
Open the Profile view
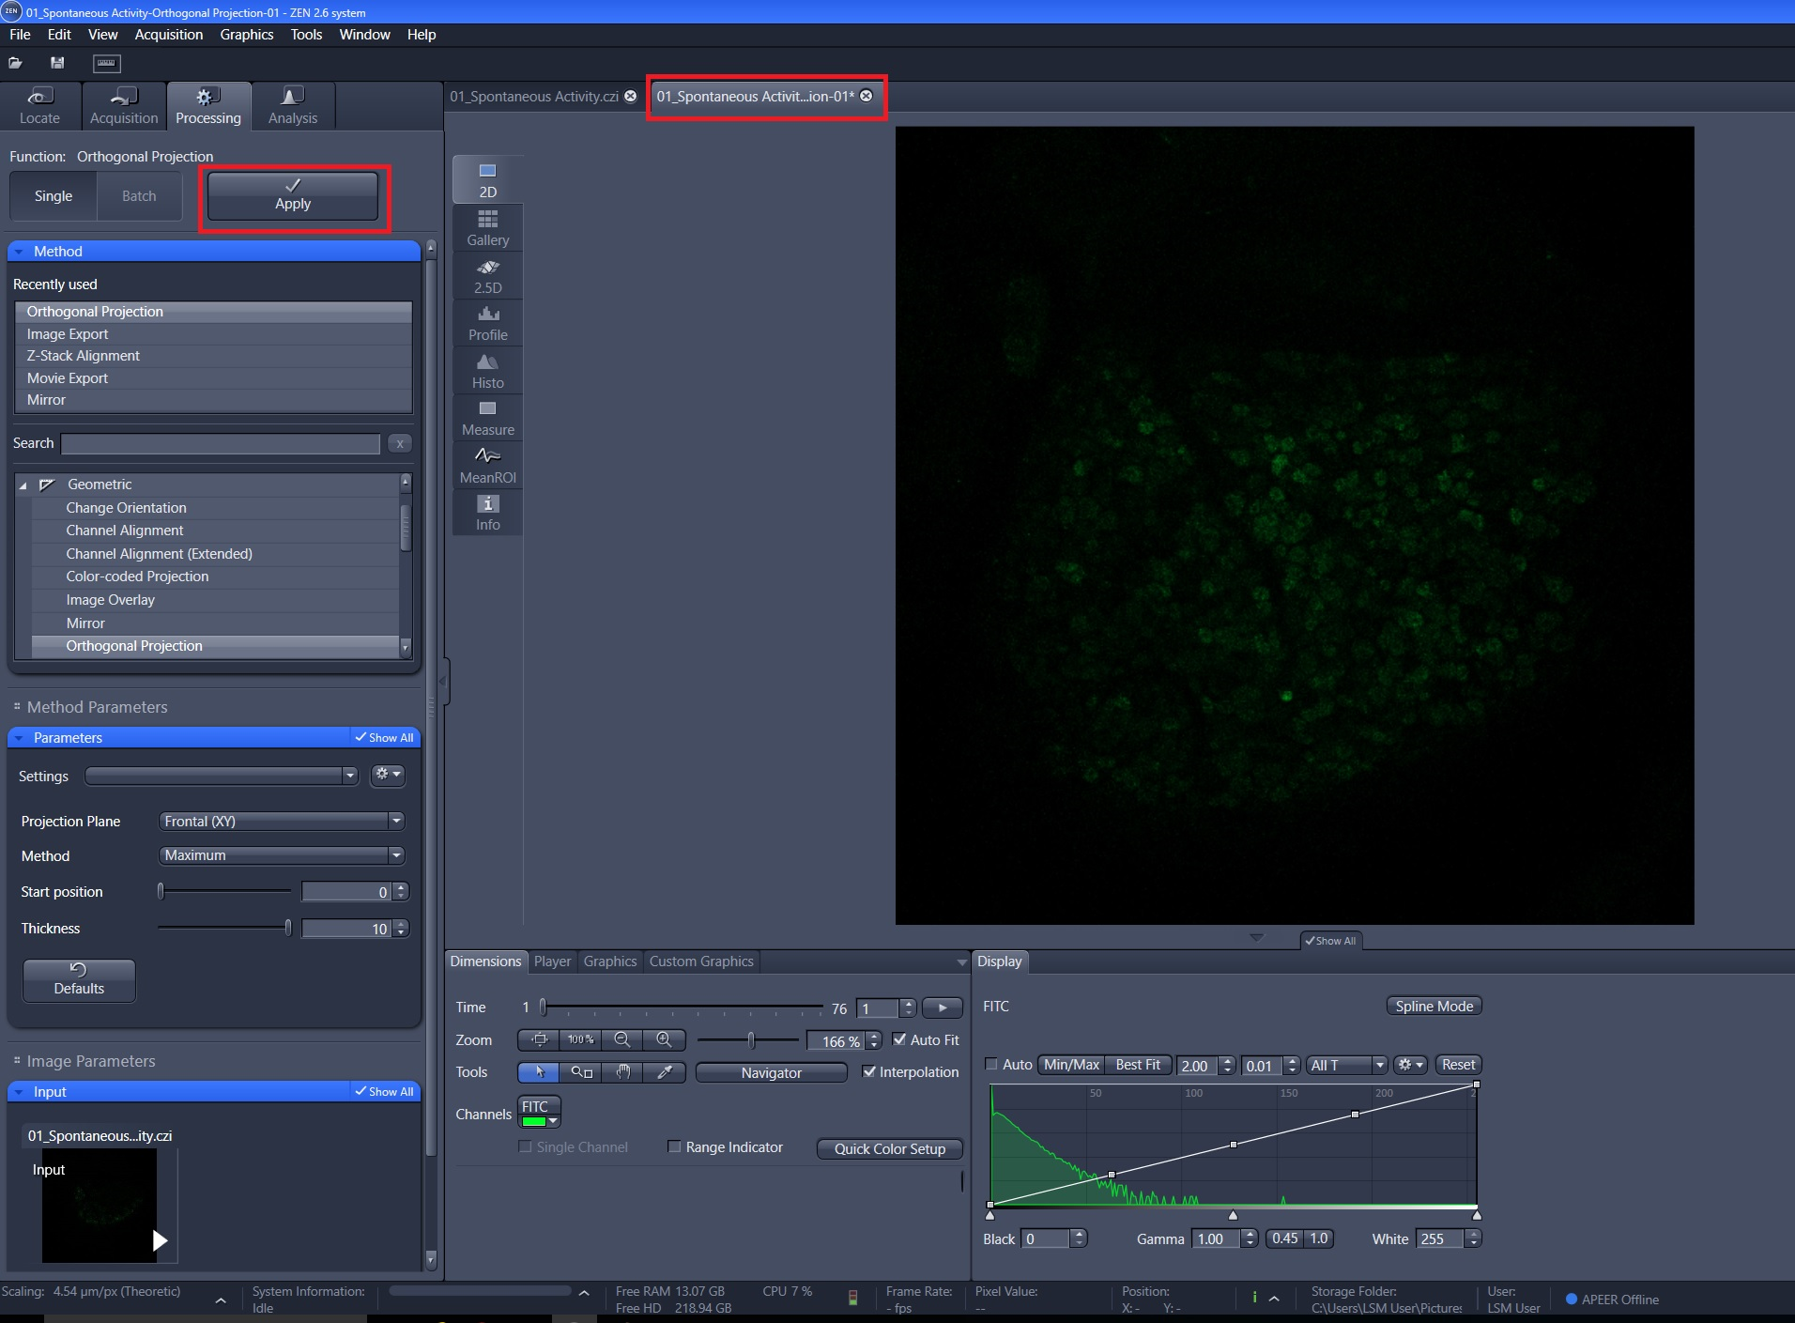tap(487, 323)
